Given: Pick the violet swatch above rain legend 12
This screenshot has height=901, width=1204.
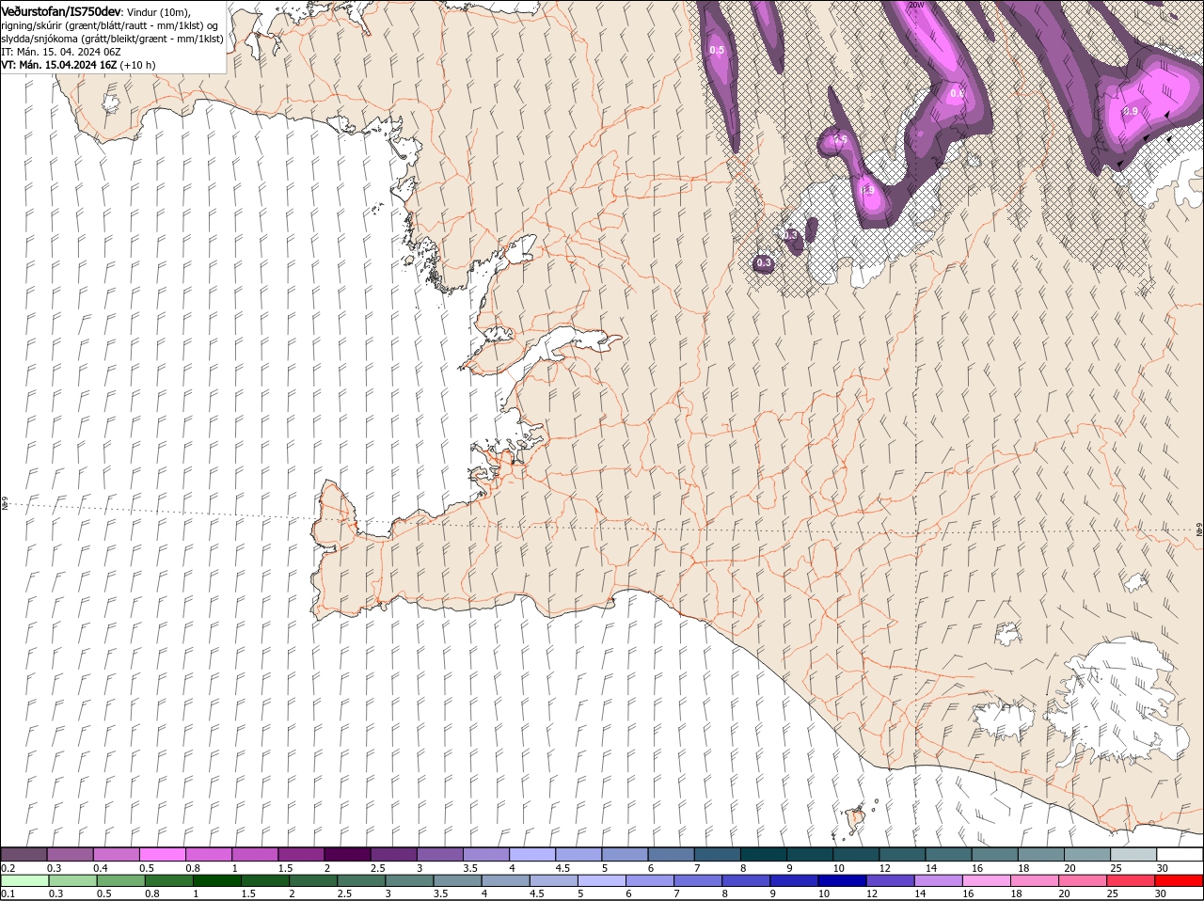Looking at the screenshot, I should (x=891, y=880).
